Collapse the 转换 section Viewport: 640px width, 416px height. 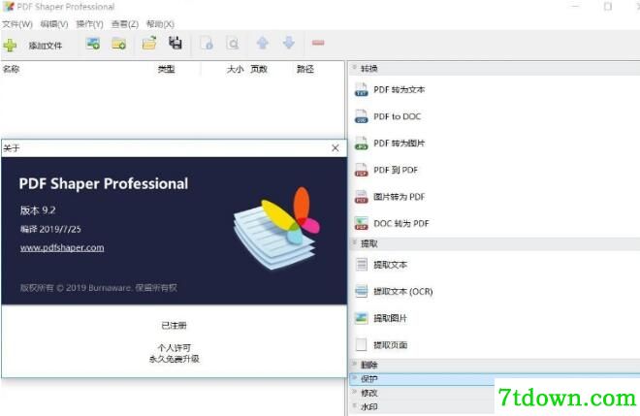click(x=354, y=68)
